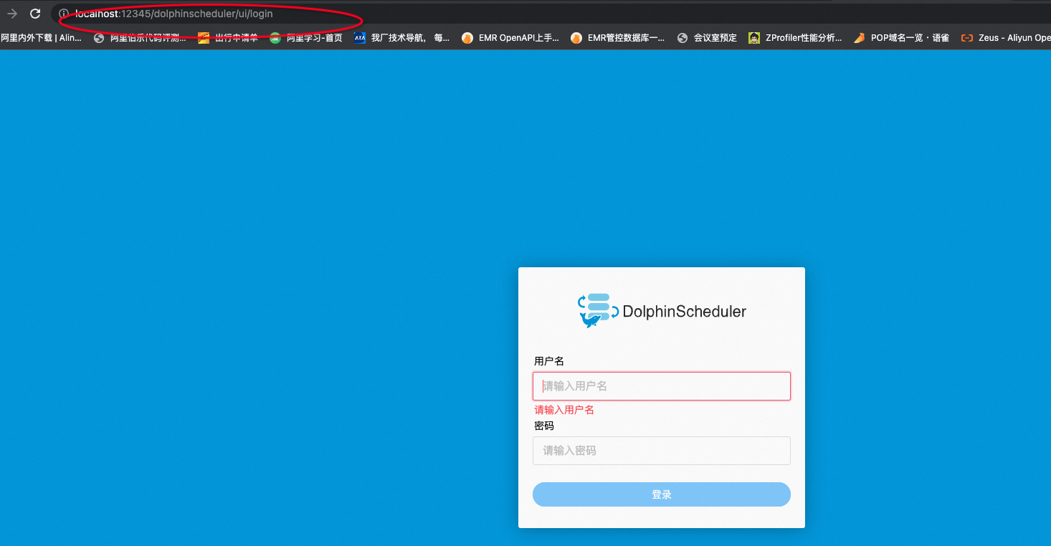Click the forward navigation arrow
This screenshot has height=546, width=1051.
point(11,14)
